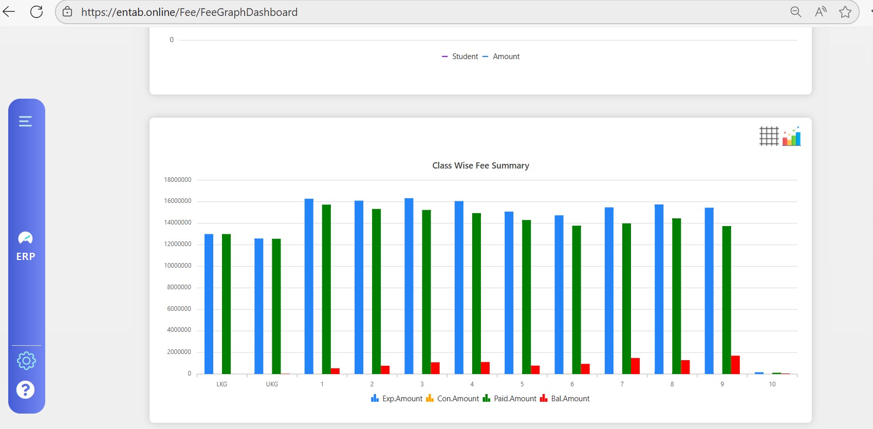
Task: Add page to favorites star
Action: coord(845,12)
